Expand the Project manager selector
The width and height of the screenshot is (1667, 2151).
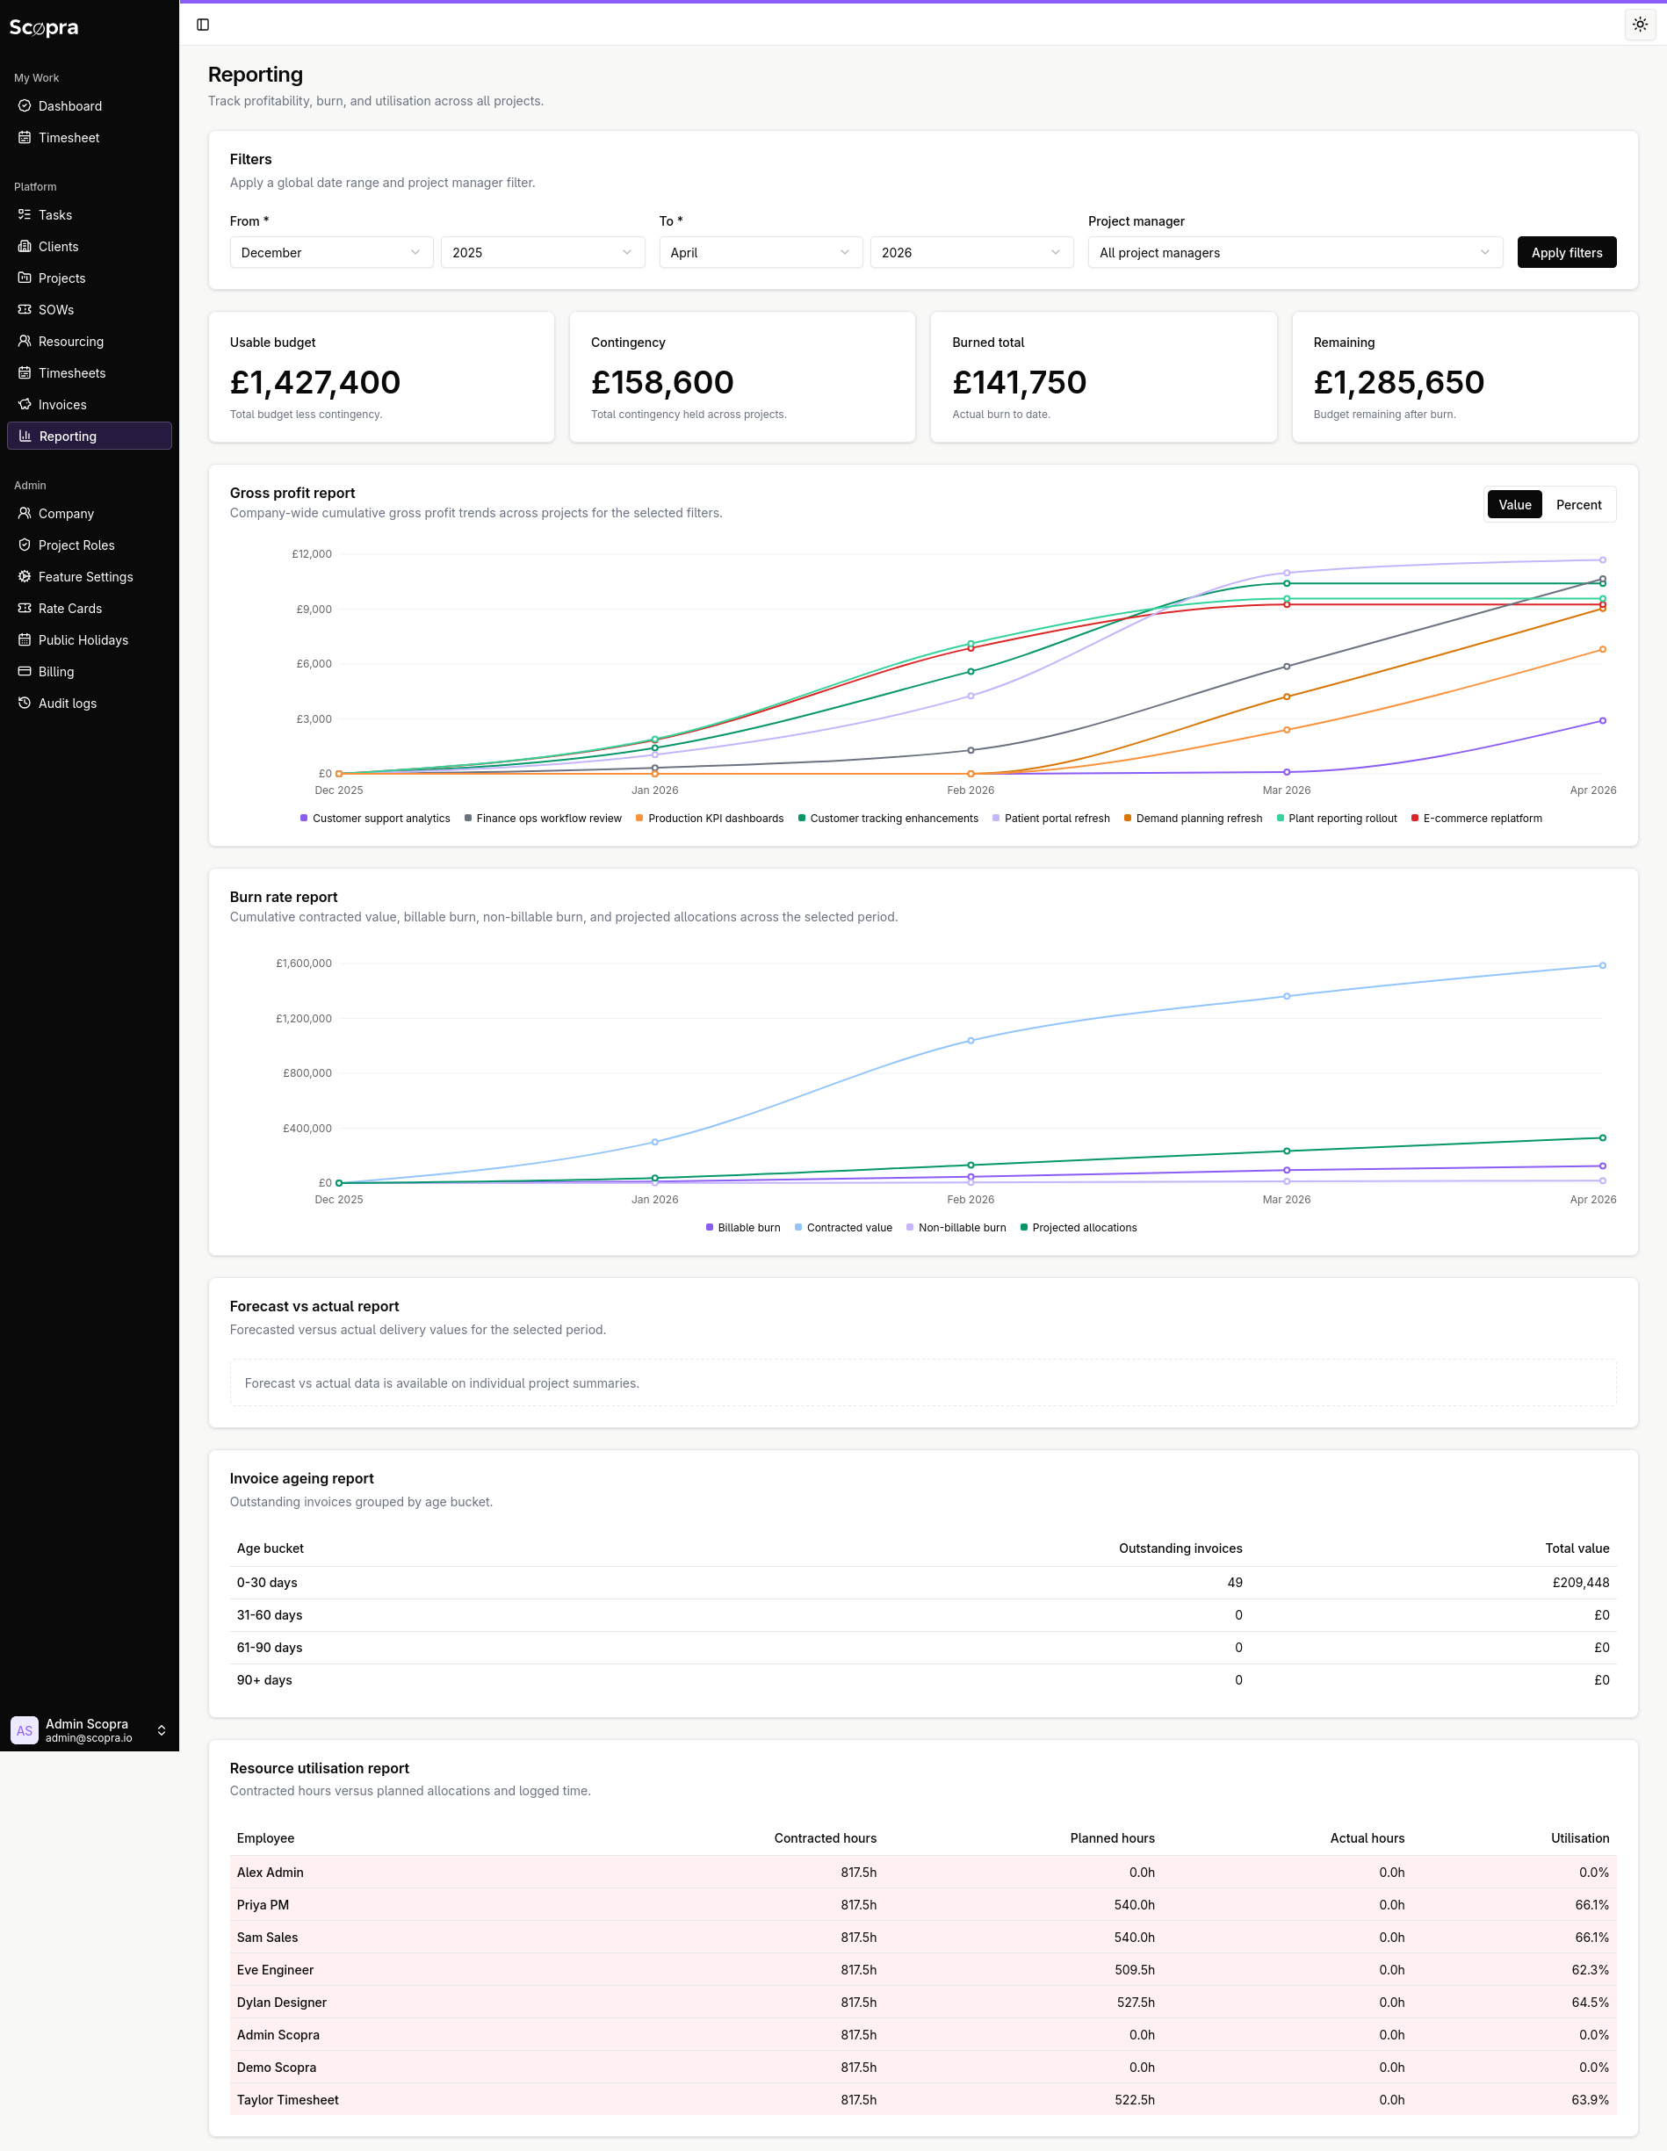(1294, 252)
